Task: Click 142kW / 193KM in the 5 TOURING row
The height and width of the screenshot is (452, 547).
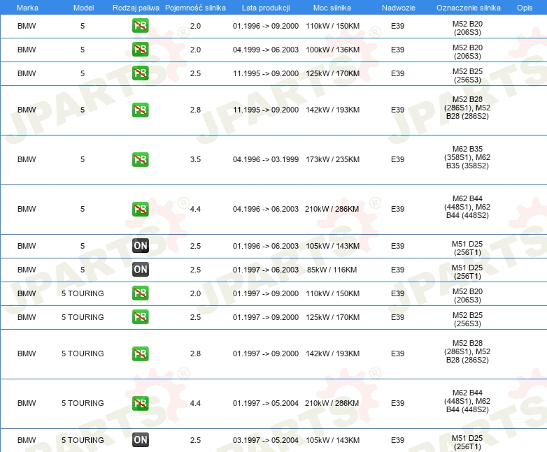Action: (332, 353)
